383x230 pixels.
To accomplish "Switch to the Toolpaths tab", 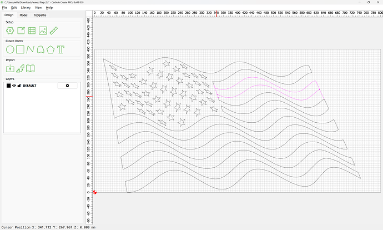I will pos(40,15).
